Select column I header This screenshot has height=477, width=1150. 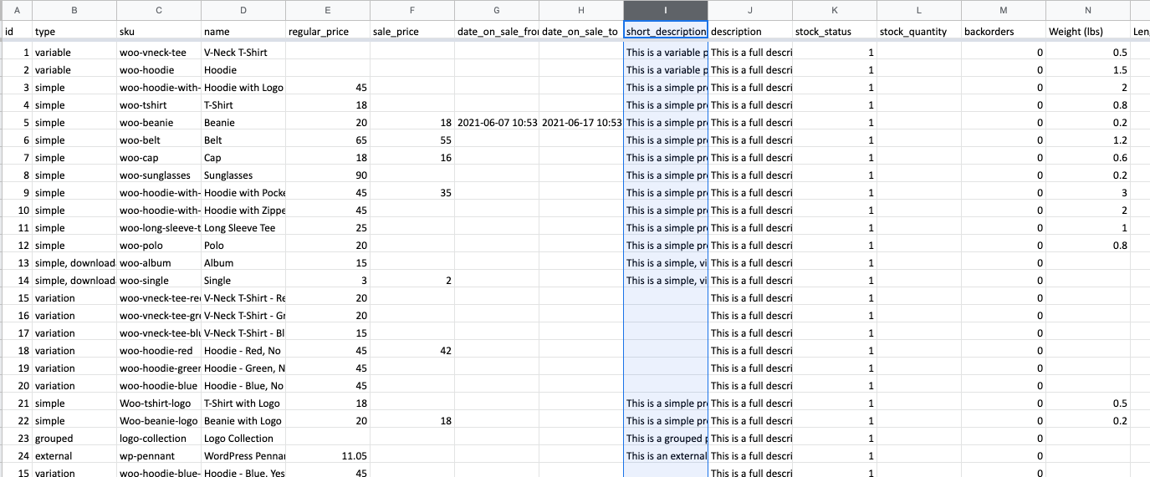click(x=666, y=10)
